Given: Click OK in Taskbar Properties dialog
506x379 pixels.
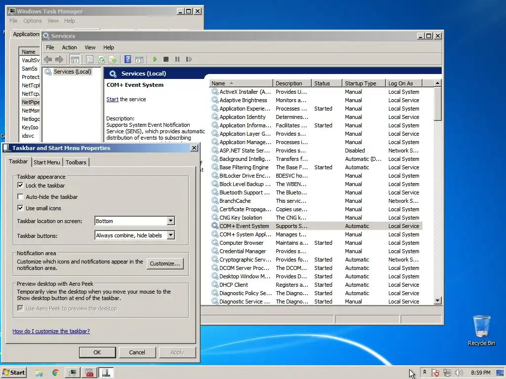Looking at the screenshot, I should coord(97,352).
